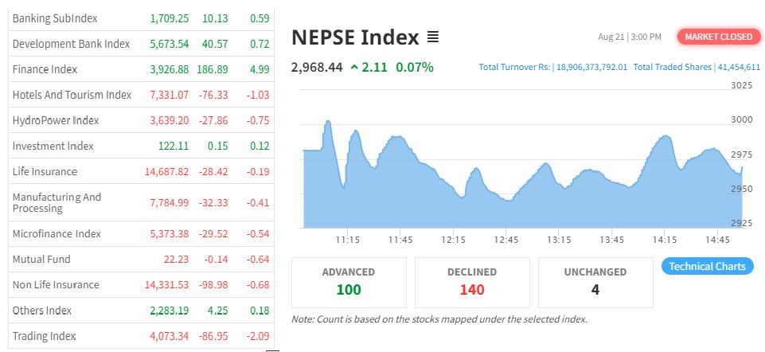This screenshot has height=352, width=765.
Task: Open the Development Bank Index row
Action: coord(71,44)
